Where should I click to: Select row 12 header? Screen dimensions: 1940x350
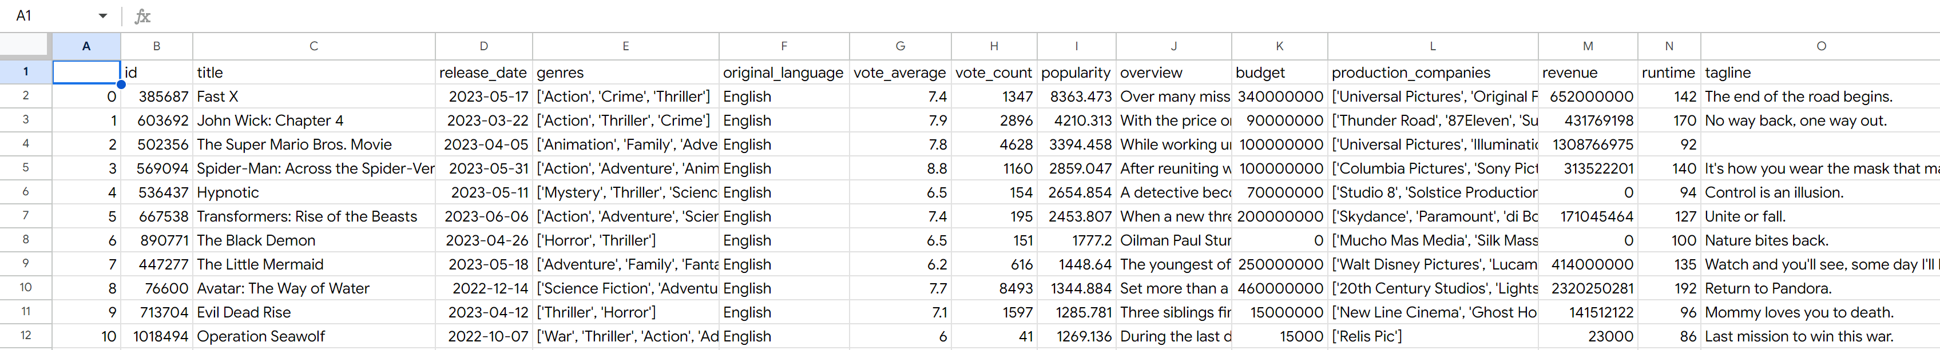26,336
